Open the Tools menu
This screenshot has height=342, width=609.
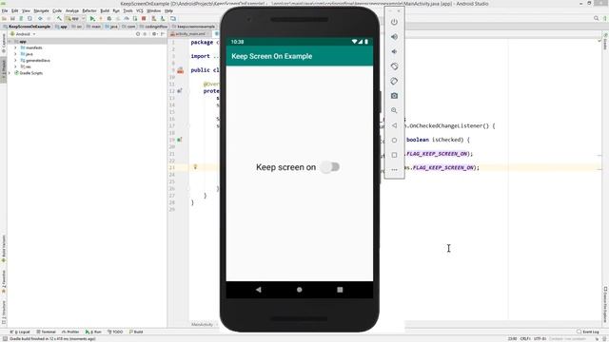[128, 10]
